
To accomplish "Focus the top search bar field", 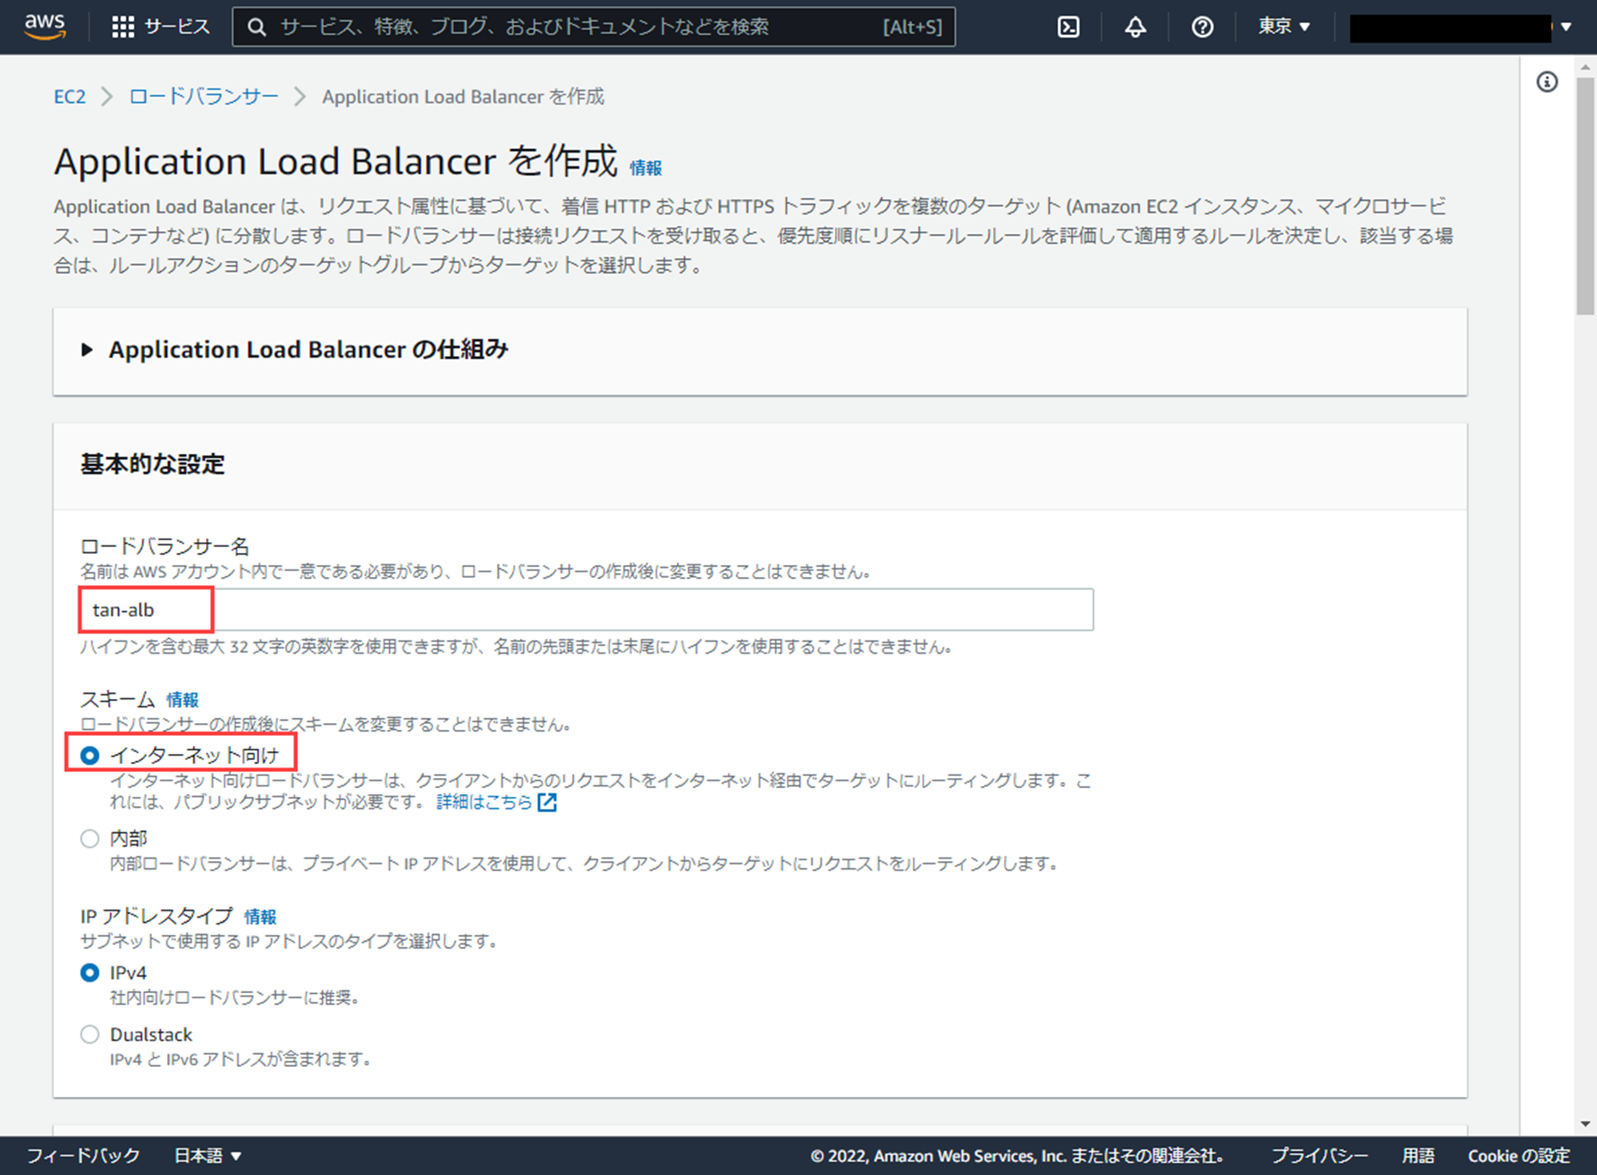I will click(x=594, y=27).
